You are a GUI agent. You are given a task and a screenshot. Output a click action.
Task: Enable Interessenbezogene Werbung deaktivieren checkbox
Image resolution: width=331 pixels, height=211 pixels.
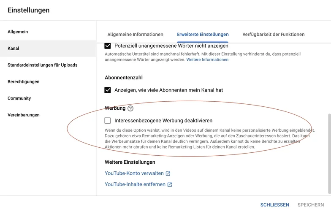pos(108,121)
